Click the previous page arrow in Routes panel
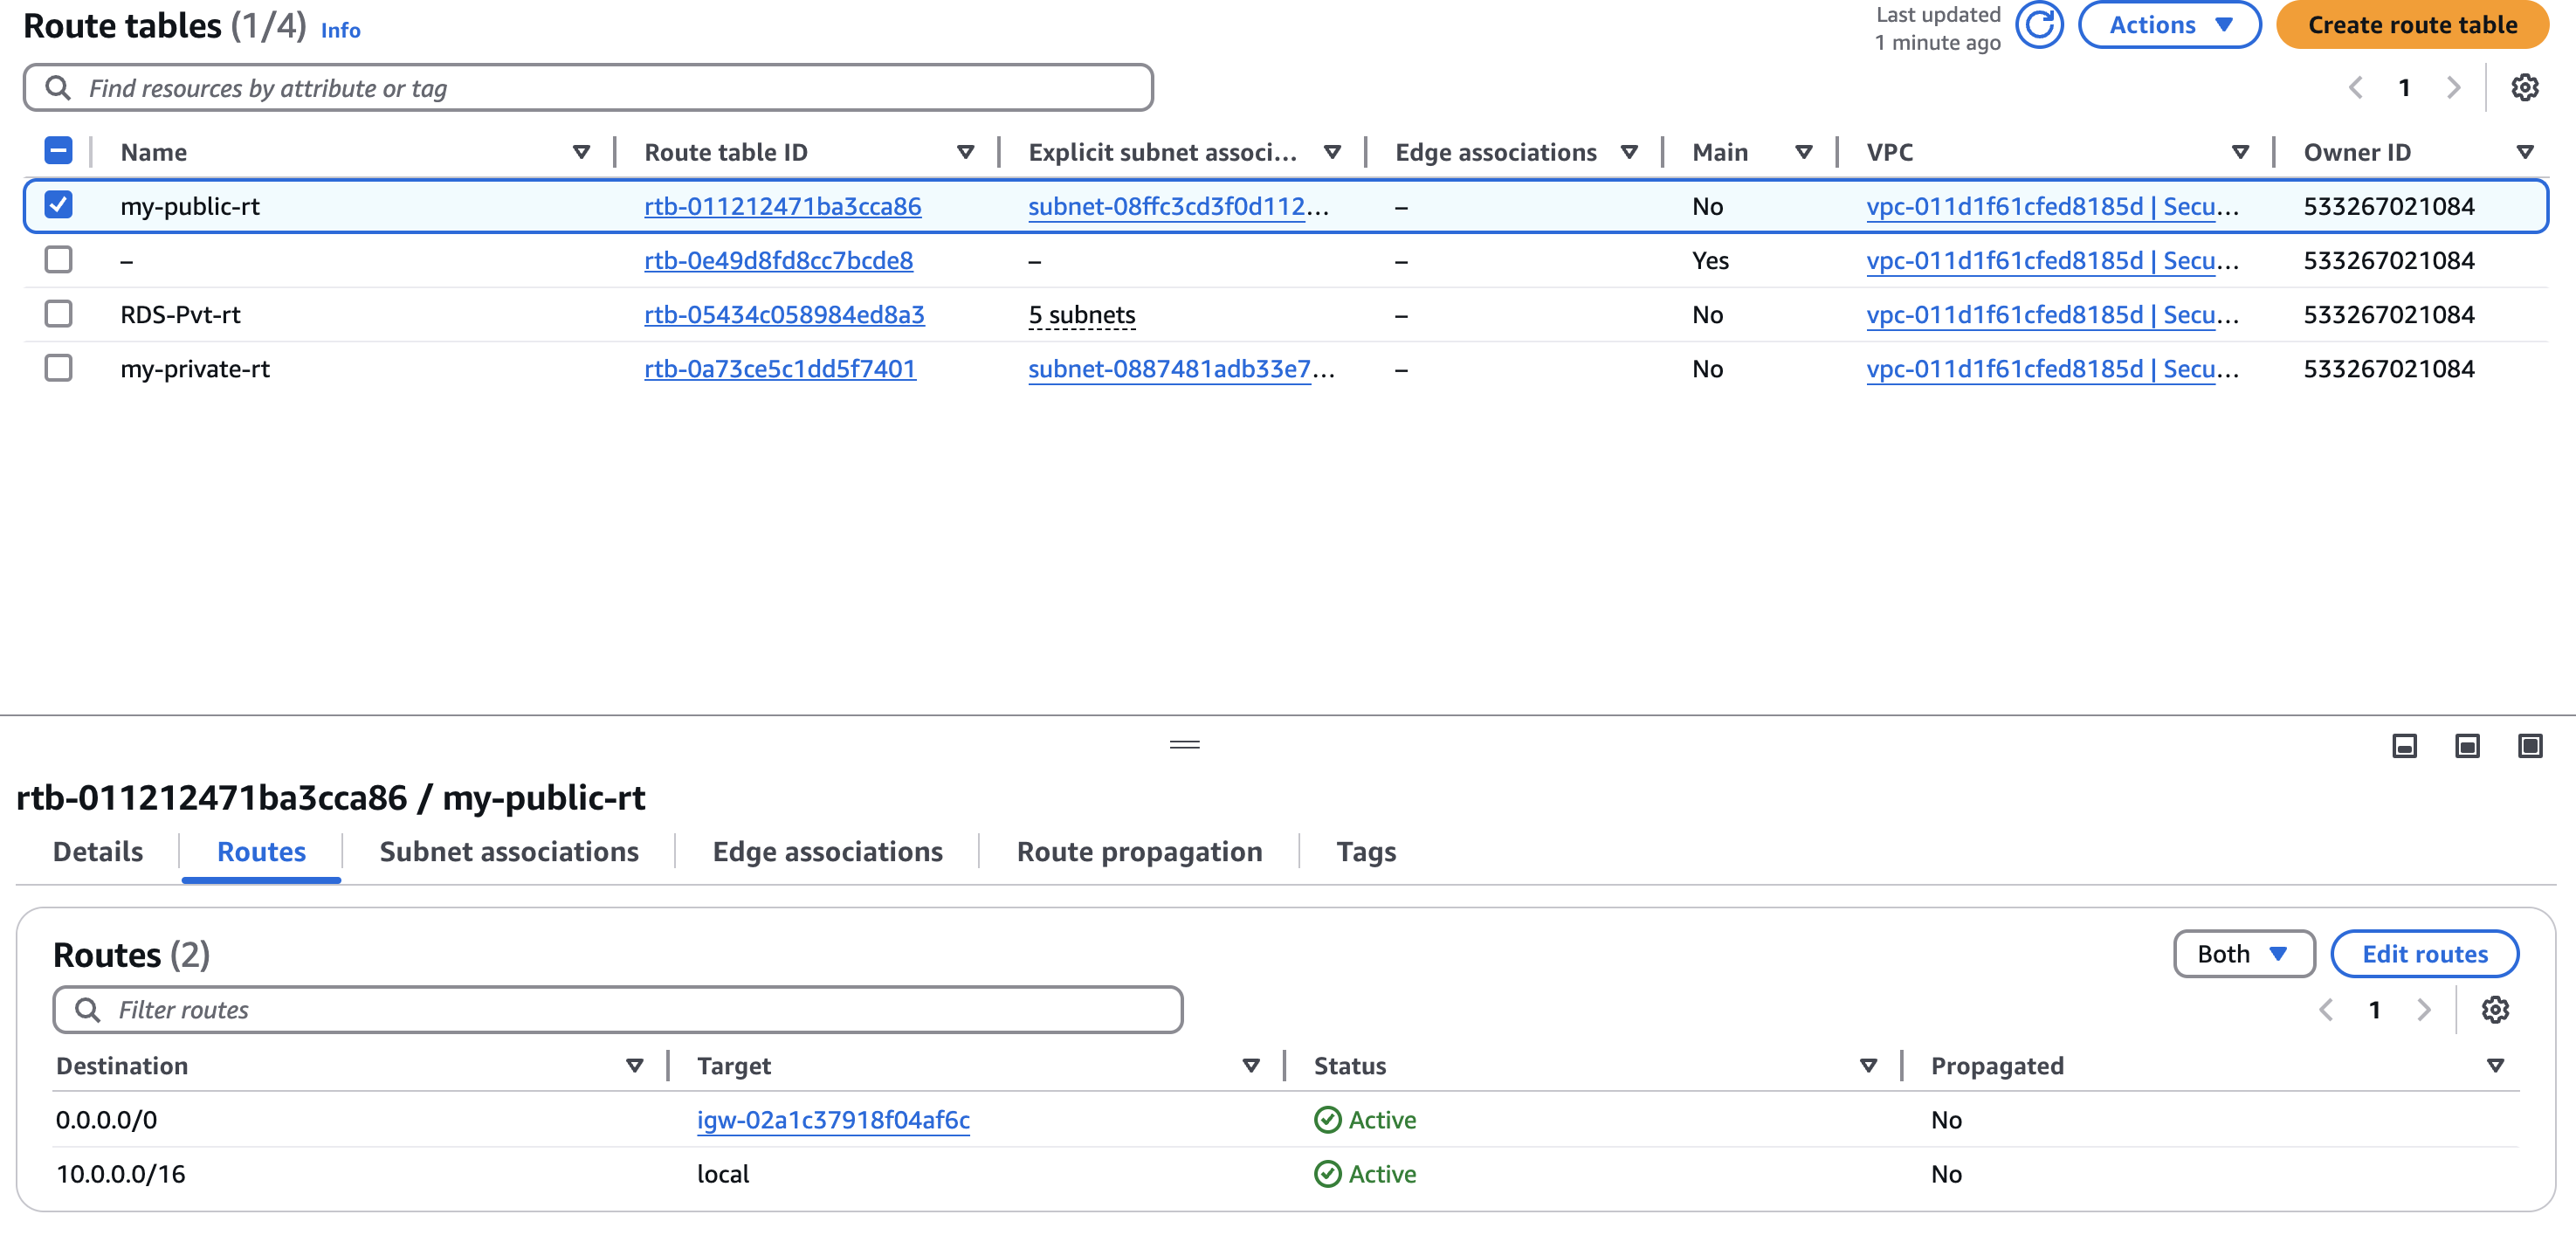Viewport: 2576px width, 1249px height. [x=2326, y=1010]
